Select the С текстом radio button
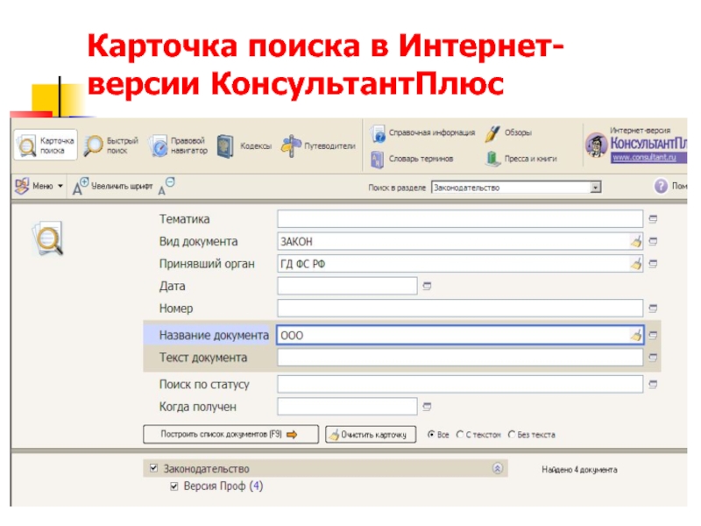Image resolution: width=701 pixels, height=526 pixels. click(460, 434)
